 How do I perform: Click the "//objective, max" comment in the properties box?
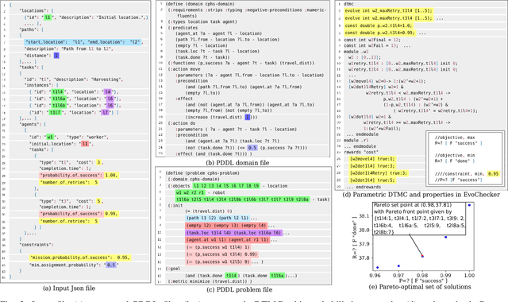coord(455,137)
